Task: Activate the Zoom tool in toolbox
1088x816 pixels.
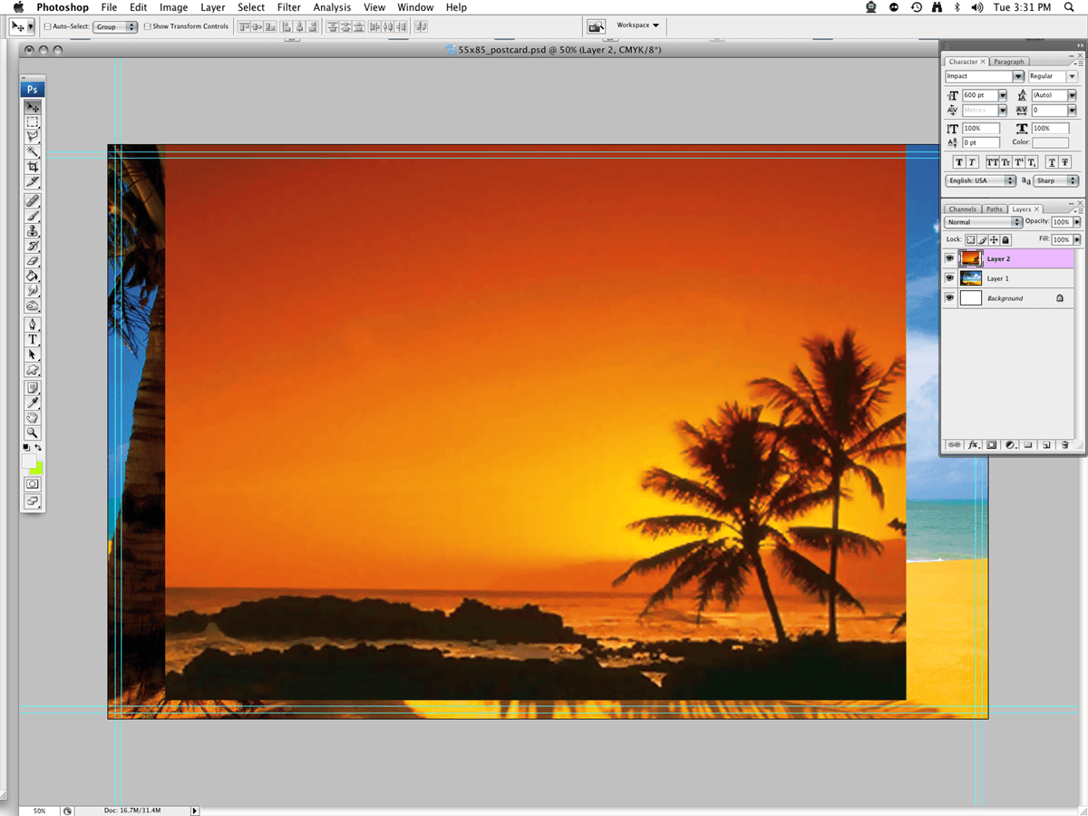Action: click(x=33, y=433)
